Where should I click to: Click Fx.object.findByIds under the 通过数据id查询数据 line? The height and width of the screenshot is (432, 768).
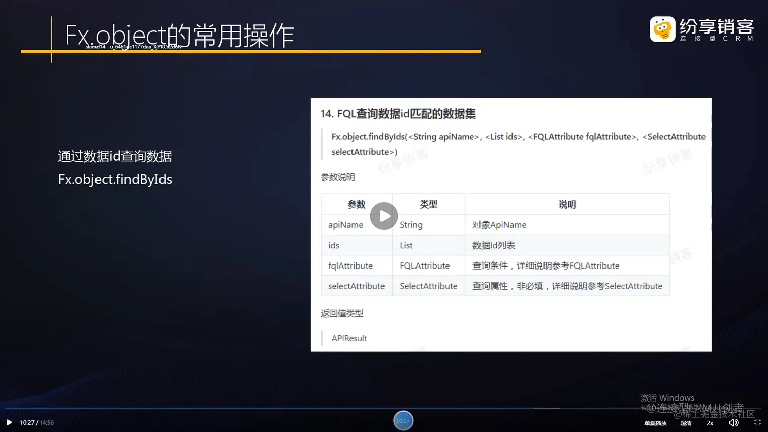click(115, 179)
